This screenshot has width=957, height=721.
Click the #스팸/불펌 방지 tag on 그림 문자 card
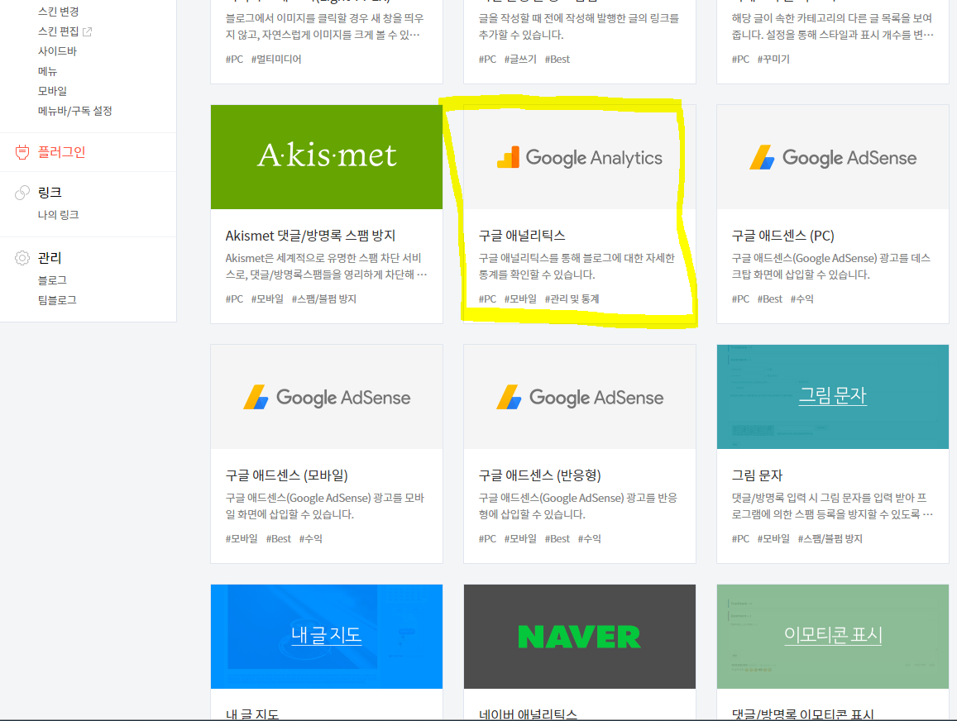[830, 538]
